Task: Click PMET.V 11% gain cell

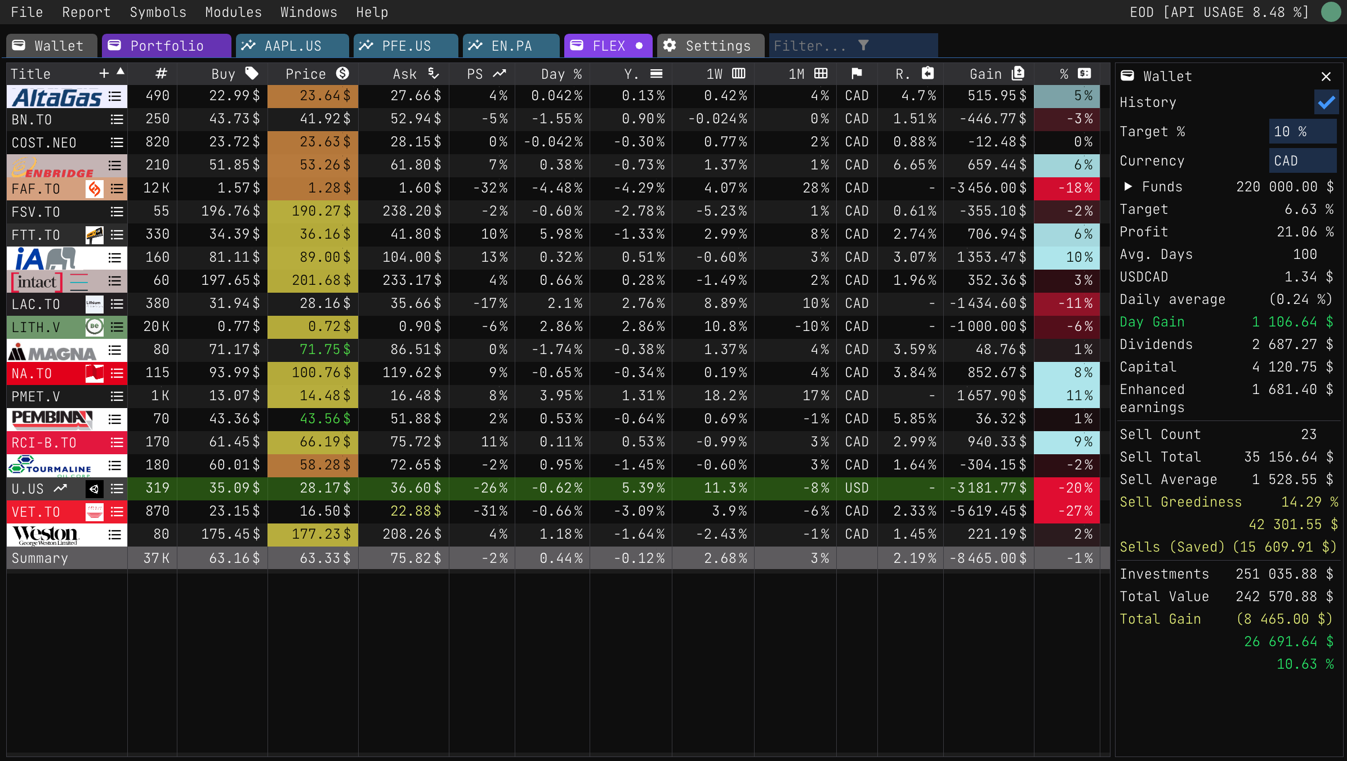Action: [1067, 396]
